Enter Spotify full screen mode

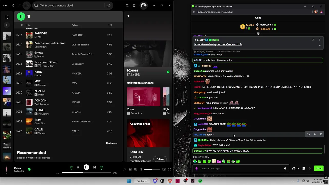pos(169,169)
